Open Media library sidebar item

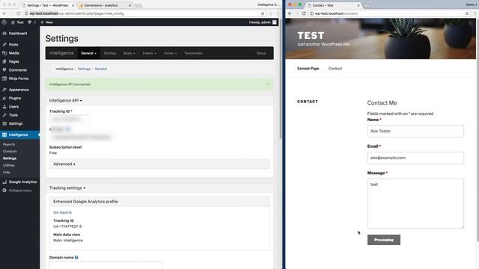pos(13,53)
